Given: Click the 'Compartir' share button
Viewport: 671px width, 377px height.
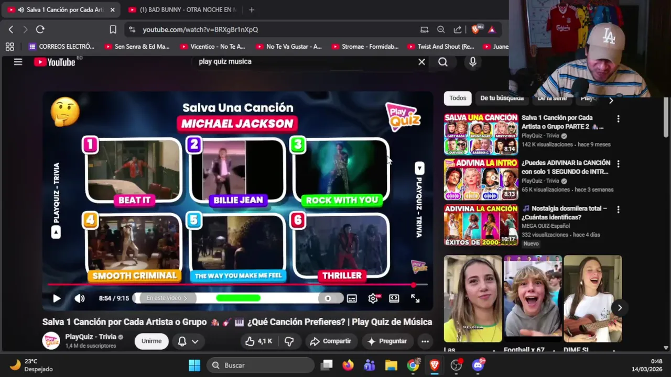Looking at the screenshot, I should click(x=331, y=341).
